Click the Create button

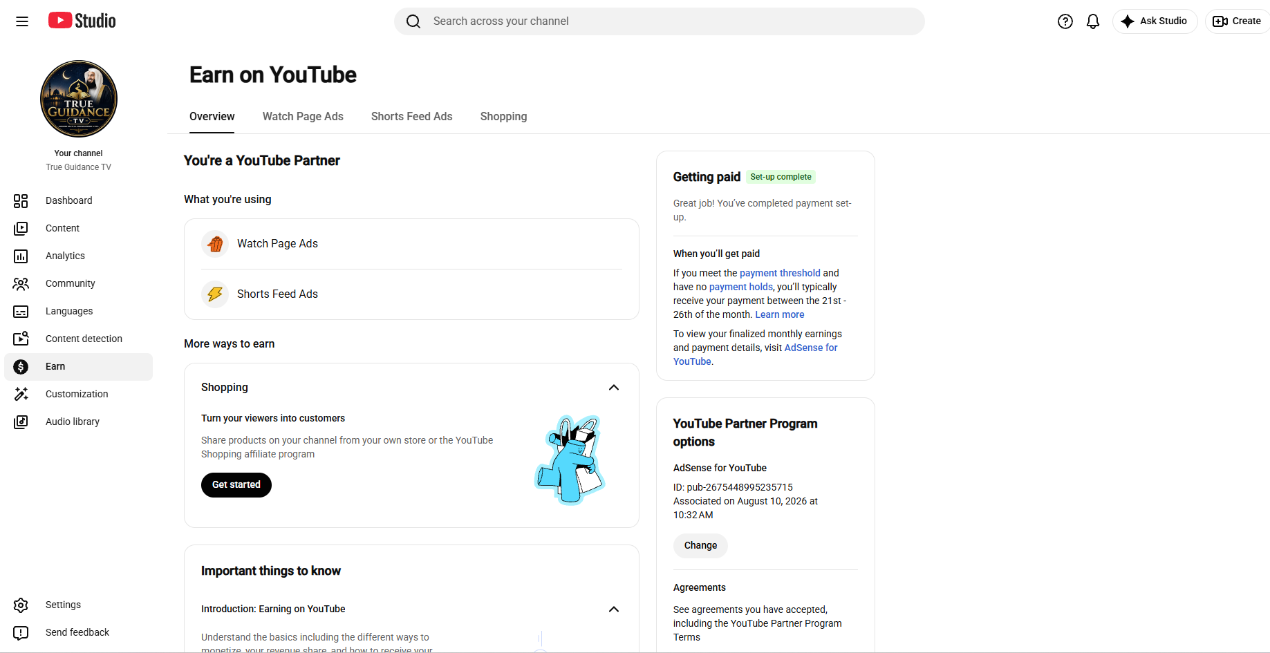click(x=1238, y=21)
